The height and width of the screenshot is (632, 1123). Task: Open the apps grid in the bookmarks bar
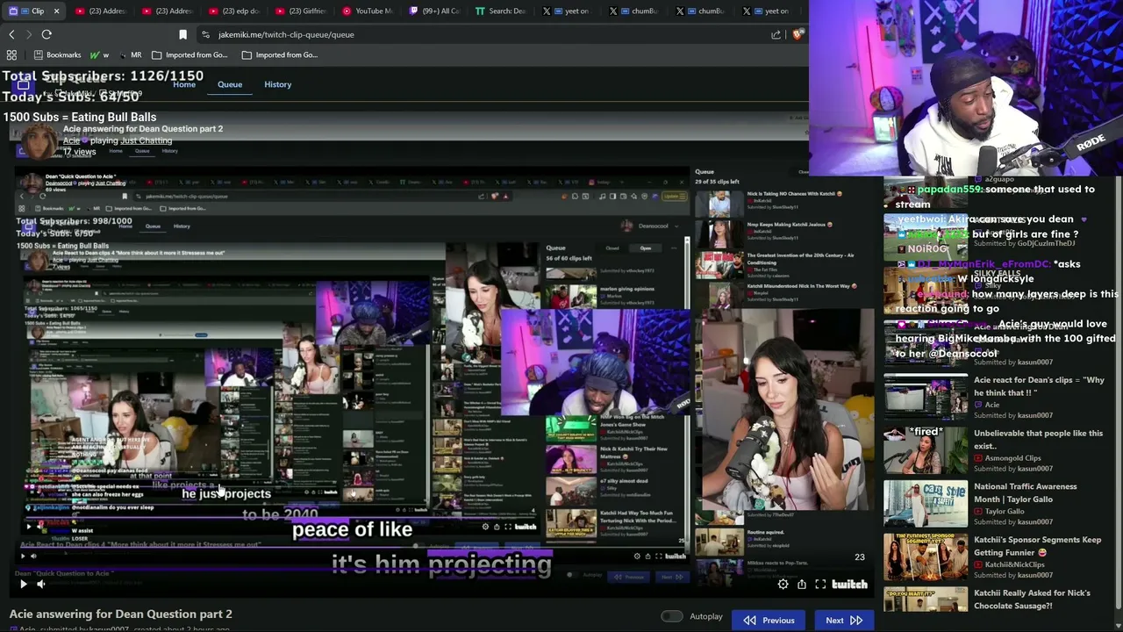(11, 54)
